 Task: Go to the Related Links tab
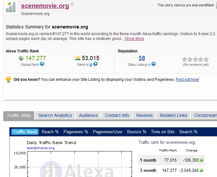tap(174, 115)
